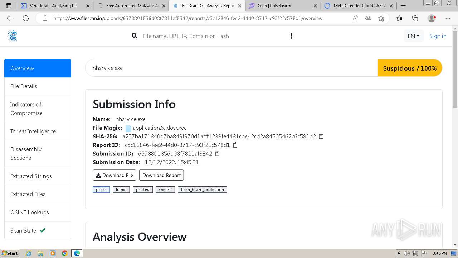Close the Scan PolySwarm tab
Viewport: 458px width, 258px height.
(315, 6)
